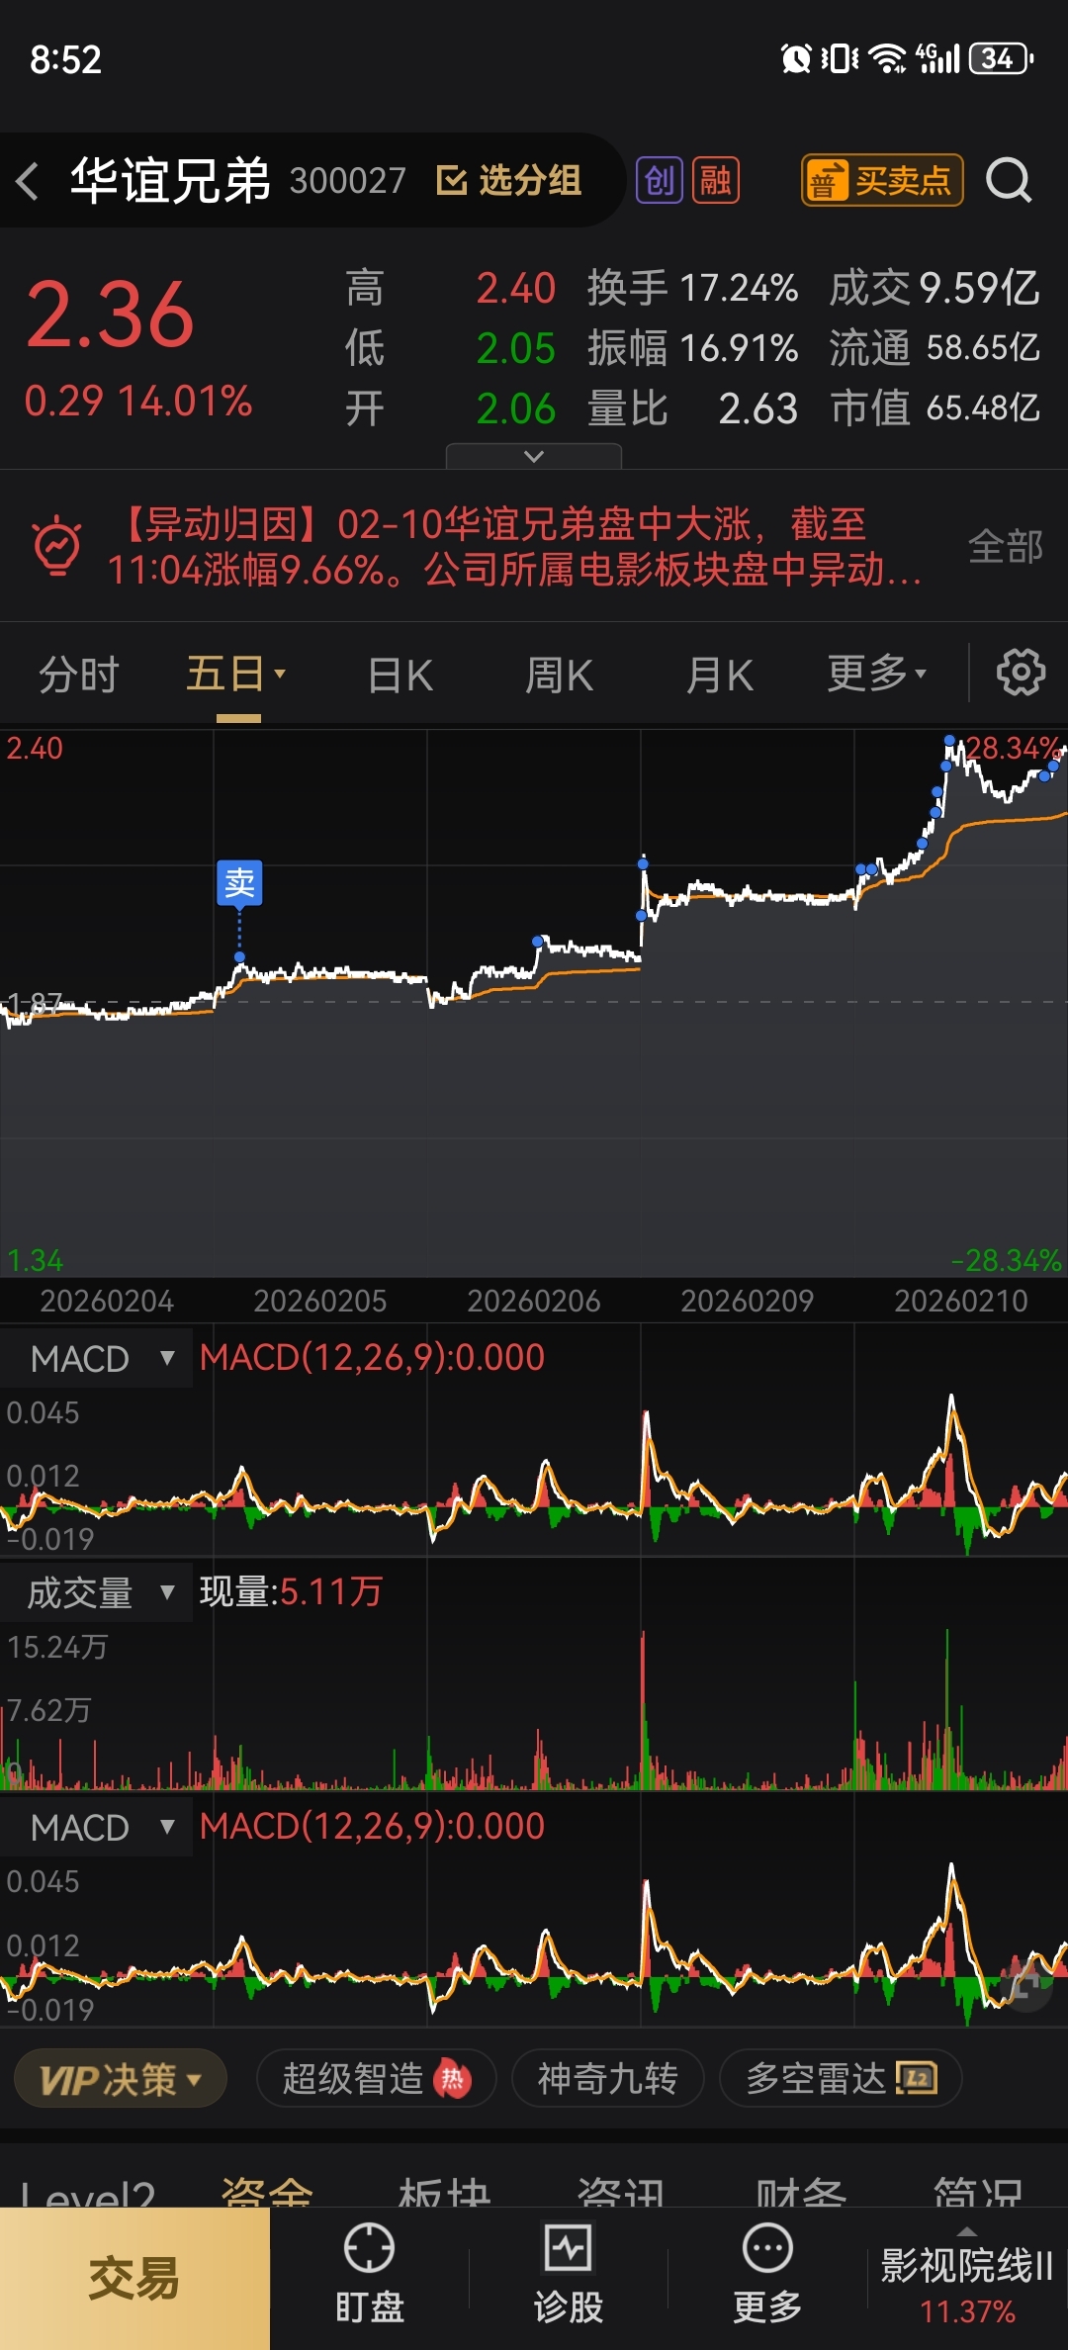This screenshot has height=2350, width=1068.
Task: Tap the 热 hot badge icon
Action: pyautogui.click(x=453, y=2079)
